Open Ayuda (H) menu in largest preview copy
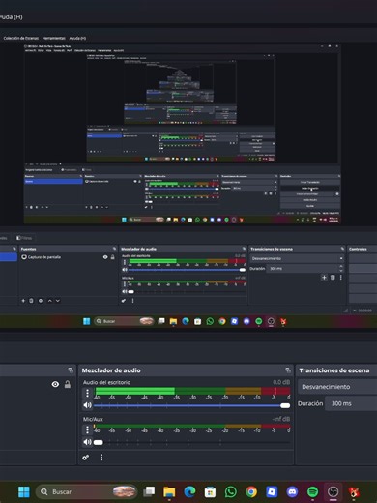The image size is (377, 503). (77, 38)
